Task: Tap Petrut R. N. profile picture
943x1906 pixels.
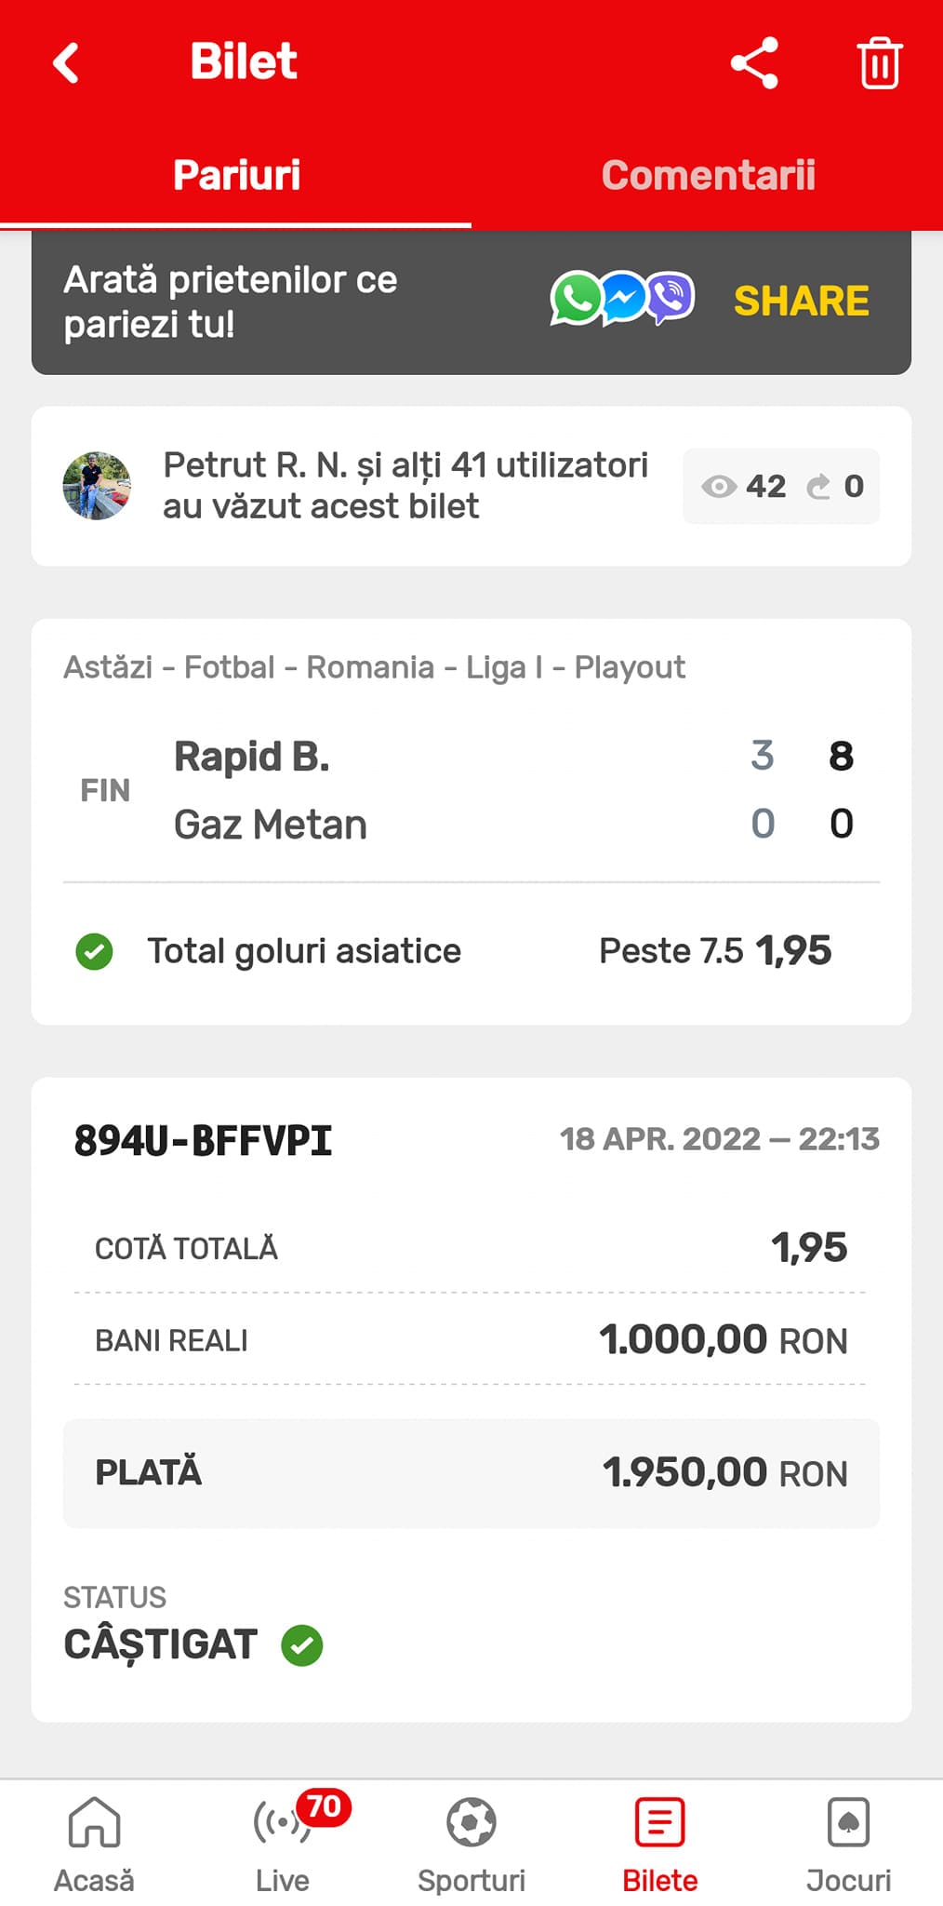Action: coord(97,486)
